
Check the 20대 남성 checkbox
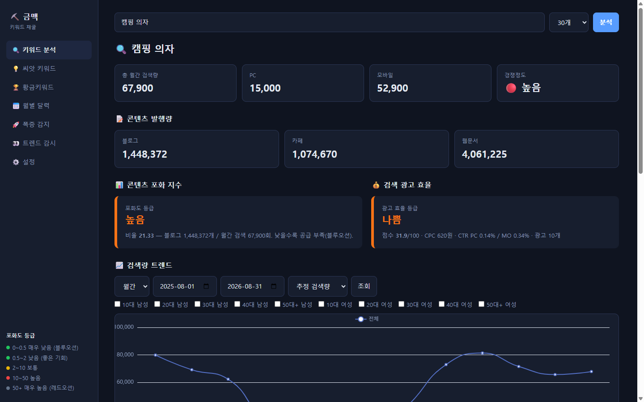157,304
